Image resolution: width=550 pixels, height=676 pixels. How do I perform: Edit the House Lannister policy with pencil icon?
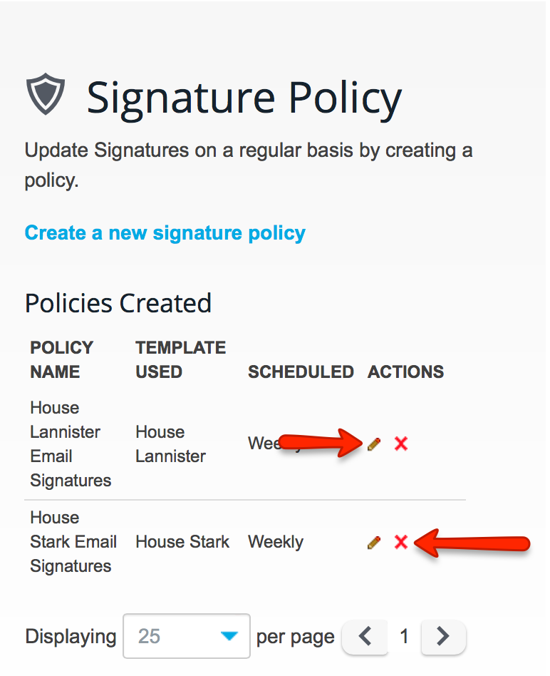point(374,444)
